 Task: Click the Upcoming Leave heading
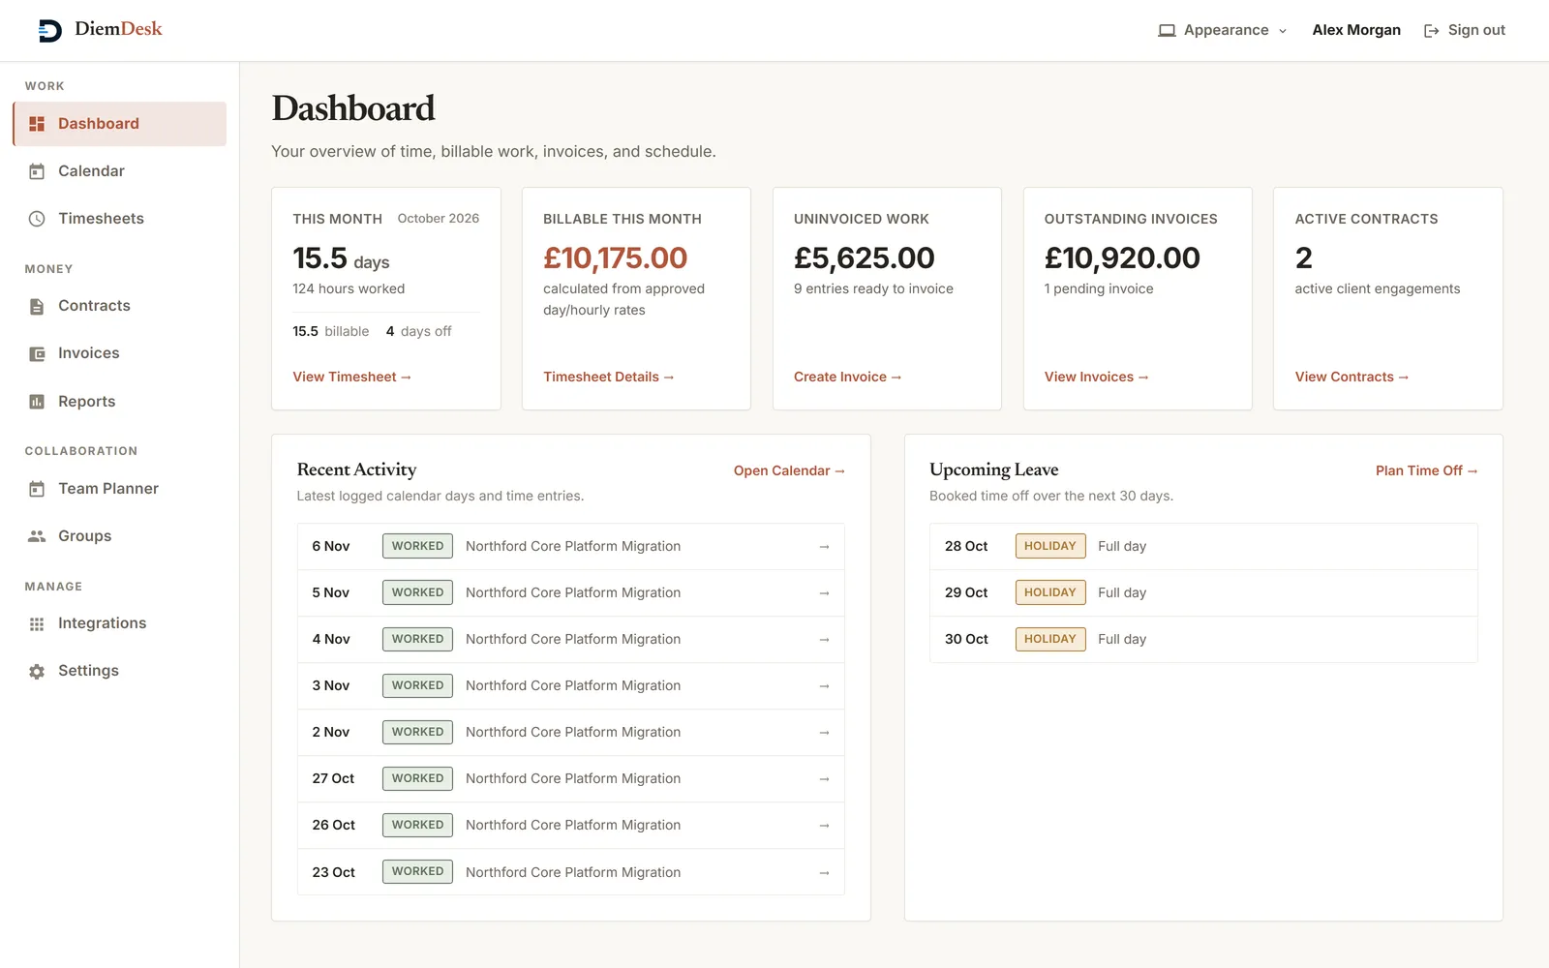pyautogui.click(x=993, y=469)
